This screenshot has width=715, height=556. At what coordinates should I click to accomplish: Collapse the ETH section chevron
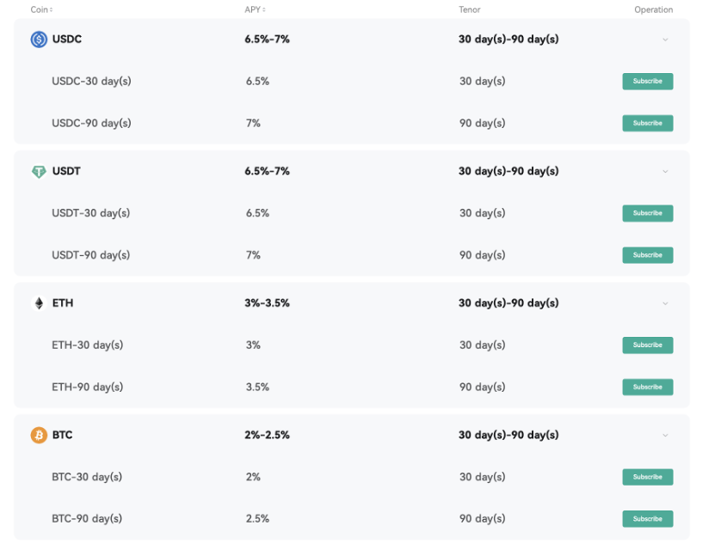663,303
